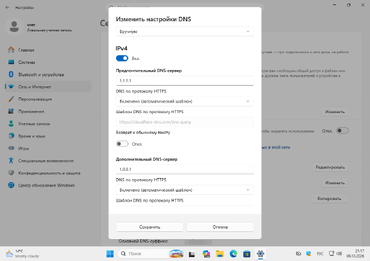Click the Время и язык globe icon

point(11,136)
